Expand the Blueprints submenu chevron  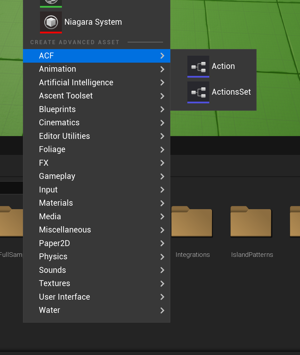(162, 109)
